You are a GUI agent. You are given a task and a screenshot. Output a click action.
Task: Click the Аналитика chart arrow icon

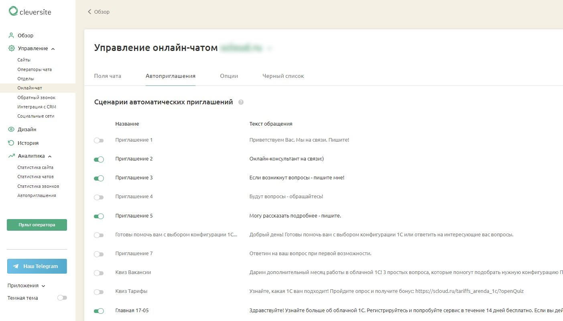pos(11,156)
